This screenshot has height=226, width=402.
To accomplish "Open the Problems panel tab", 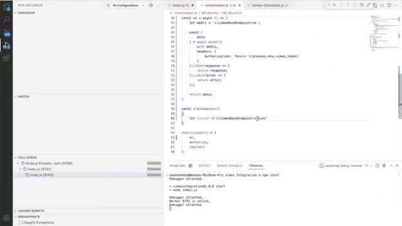I will tap(177, 166).
